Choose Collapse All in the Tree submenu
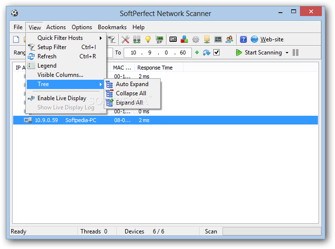 (132, 93)
